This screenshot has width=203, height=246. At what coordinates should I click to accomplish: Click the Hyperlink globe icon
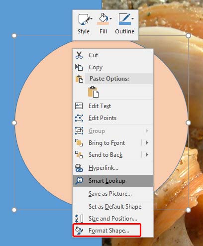coord(79,168)
